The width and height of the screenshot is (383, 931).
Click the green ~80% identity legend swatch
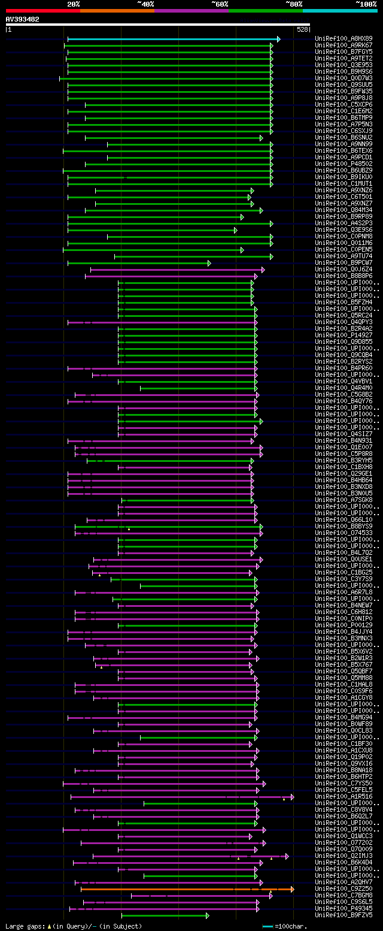coord(266,10)
